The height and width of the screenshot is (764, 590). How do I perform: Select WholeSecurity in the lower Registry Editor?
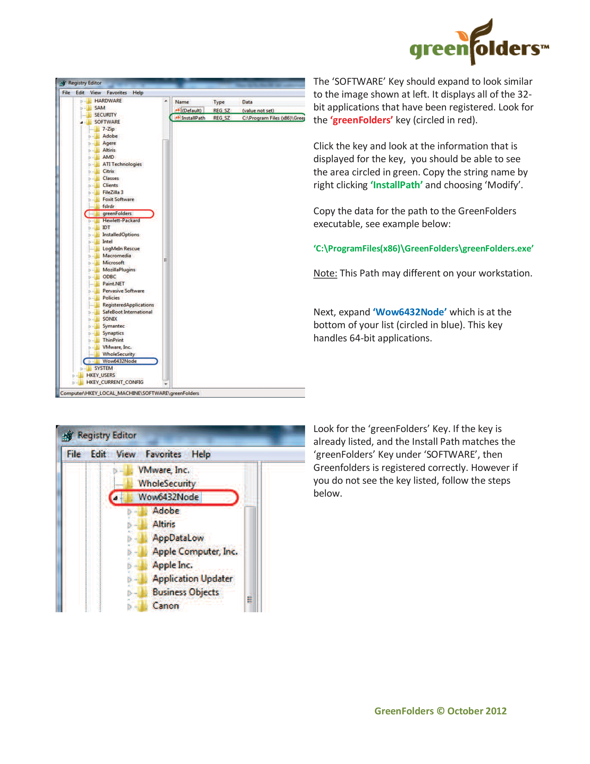(167, 483)
